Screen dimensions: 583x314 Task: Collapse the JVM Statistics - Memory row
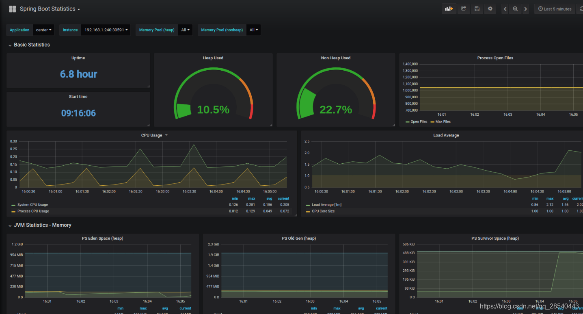[x=39, y=225]
